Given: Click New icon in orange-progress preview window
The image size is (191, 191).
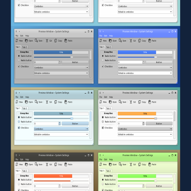Looking at the screenshot, I should [x=101, y=102].
